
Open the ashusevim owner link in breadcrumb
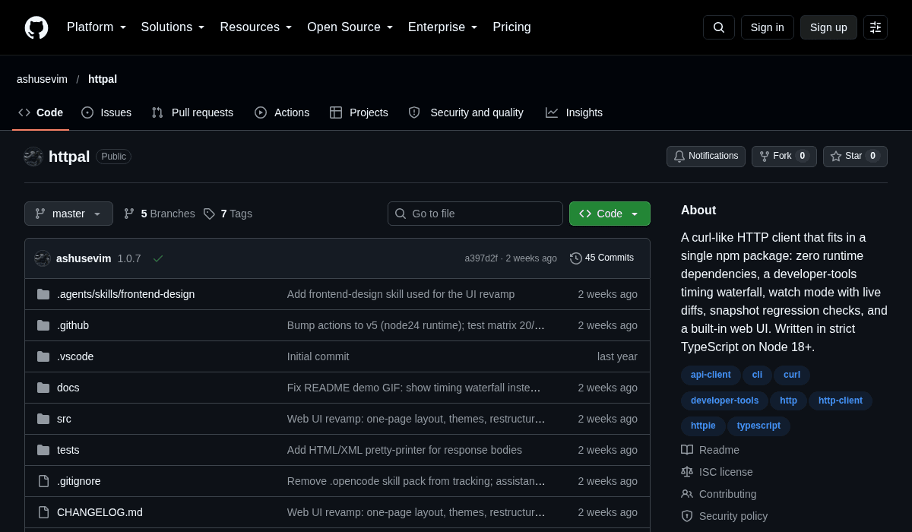tap(42, 79)
